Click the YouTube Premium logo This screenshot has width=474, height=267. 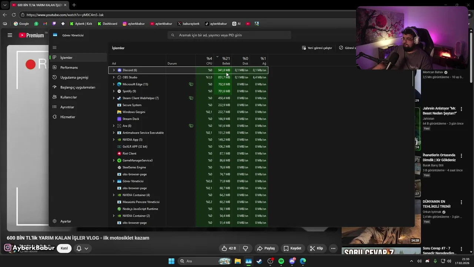tap(31, 35)
